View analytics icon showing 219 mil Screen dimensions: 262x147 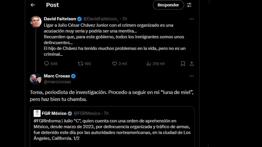(x=149, y=63)
